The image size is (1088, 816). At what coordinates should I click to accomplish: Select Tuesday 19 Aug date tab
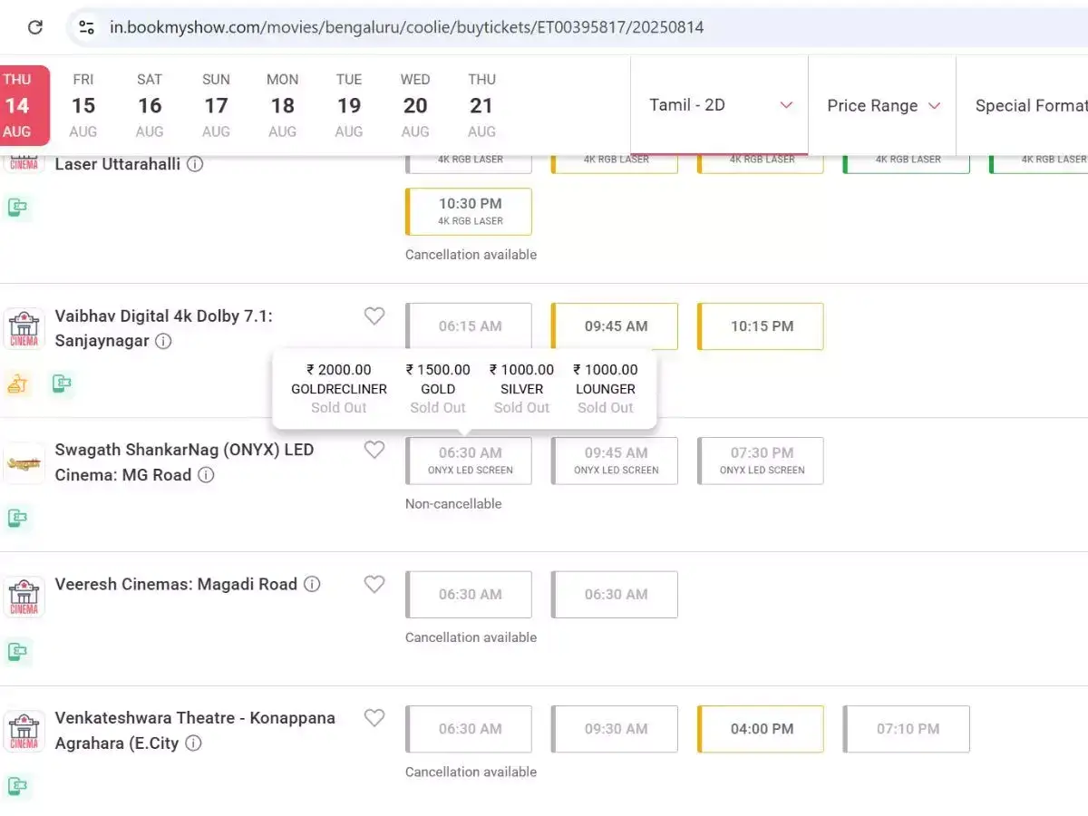pyautogui.click(x=349, y=105)
